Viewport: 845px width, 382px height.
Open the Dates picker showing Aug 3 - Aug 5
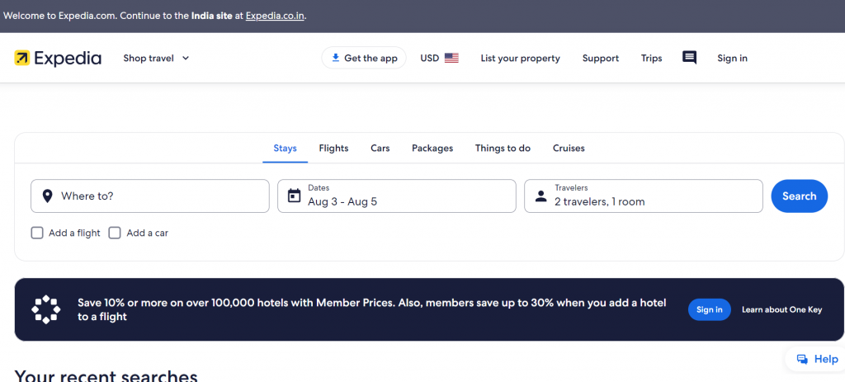coord(396,196)
